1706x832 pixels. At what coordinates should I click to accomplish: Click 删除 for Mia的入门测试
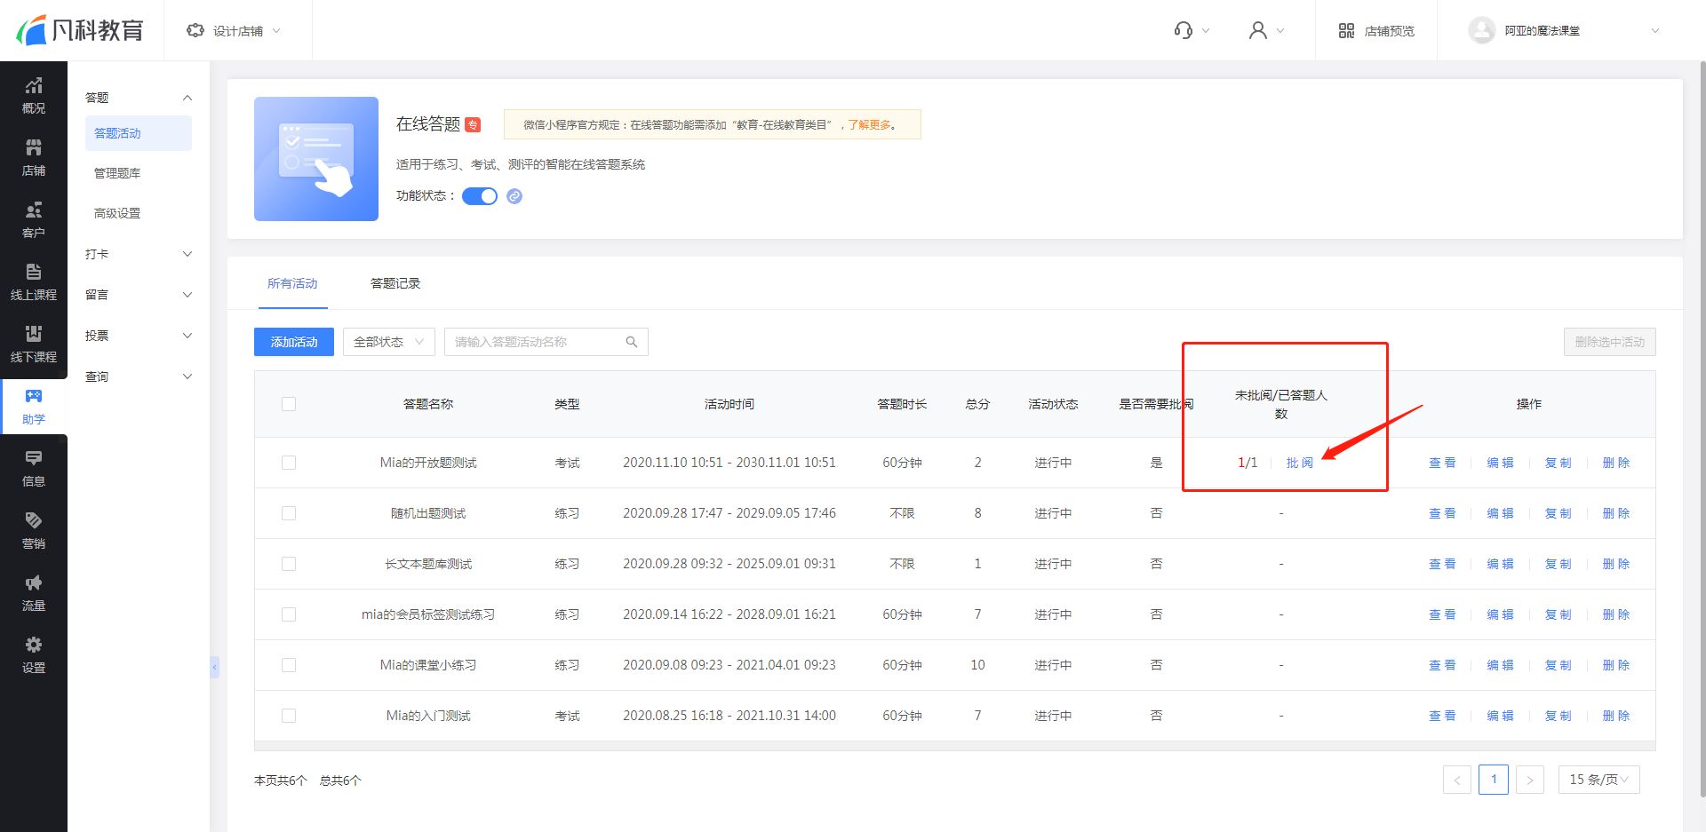(x=1616, y=716)
